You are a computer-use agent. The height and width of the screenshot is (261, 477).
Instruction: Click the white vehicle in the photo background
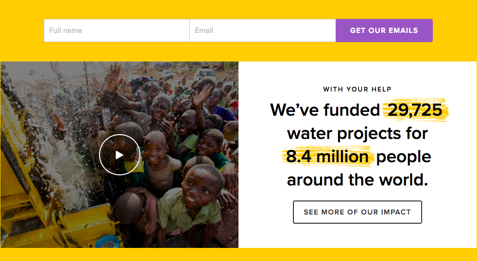click(x=204, y=73)
